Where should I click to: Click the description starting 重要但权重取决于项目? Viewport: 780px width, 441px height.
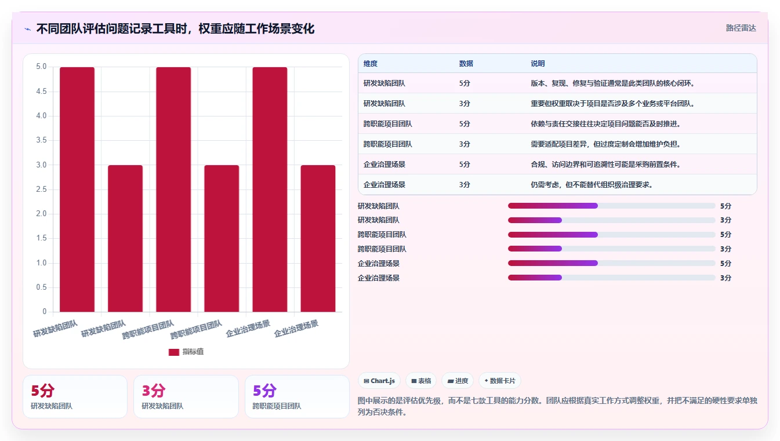(612, 104)
